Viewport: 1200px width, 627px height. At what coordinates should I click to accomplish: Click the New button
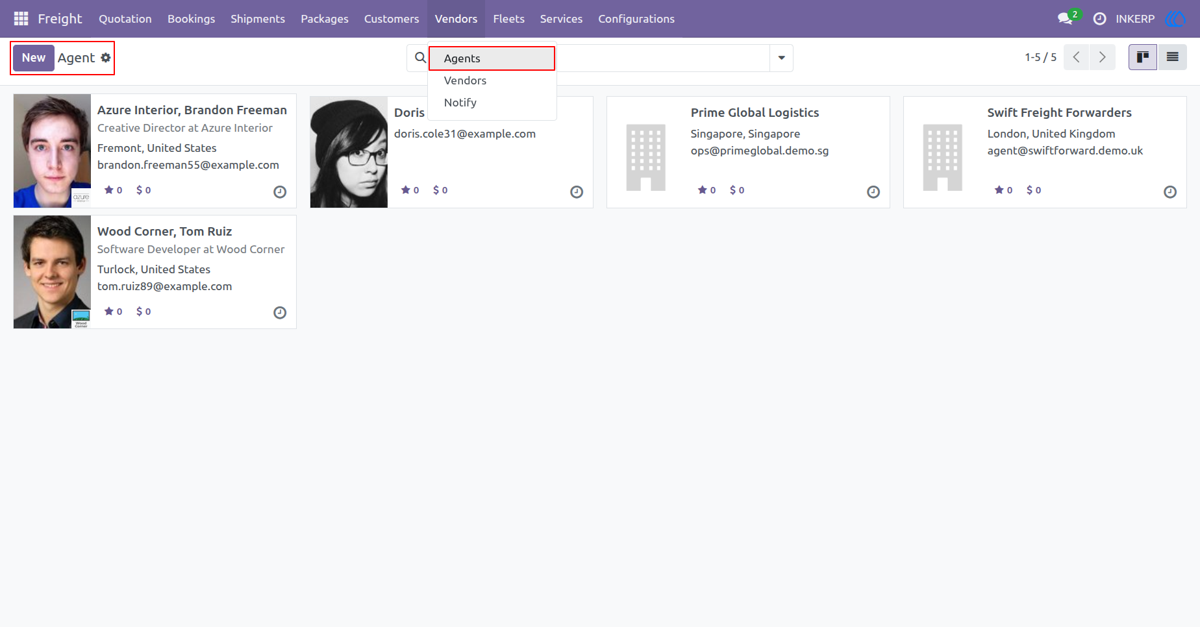pos(34,58)
